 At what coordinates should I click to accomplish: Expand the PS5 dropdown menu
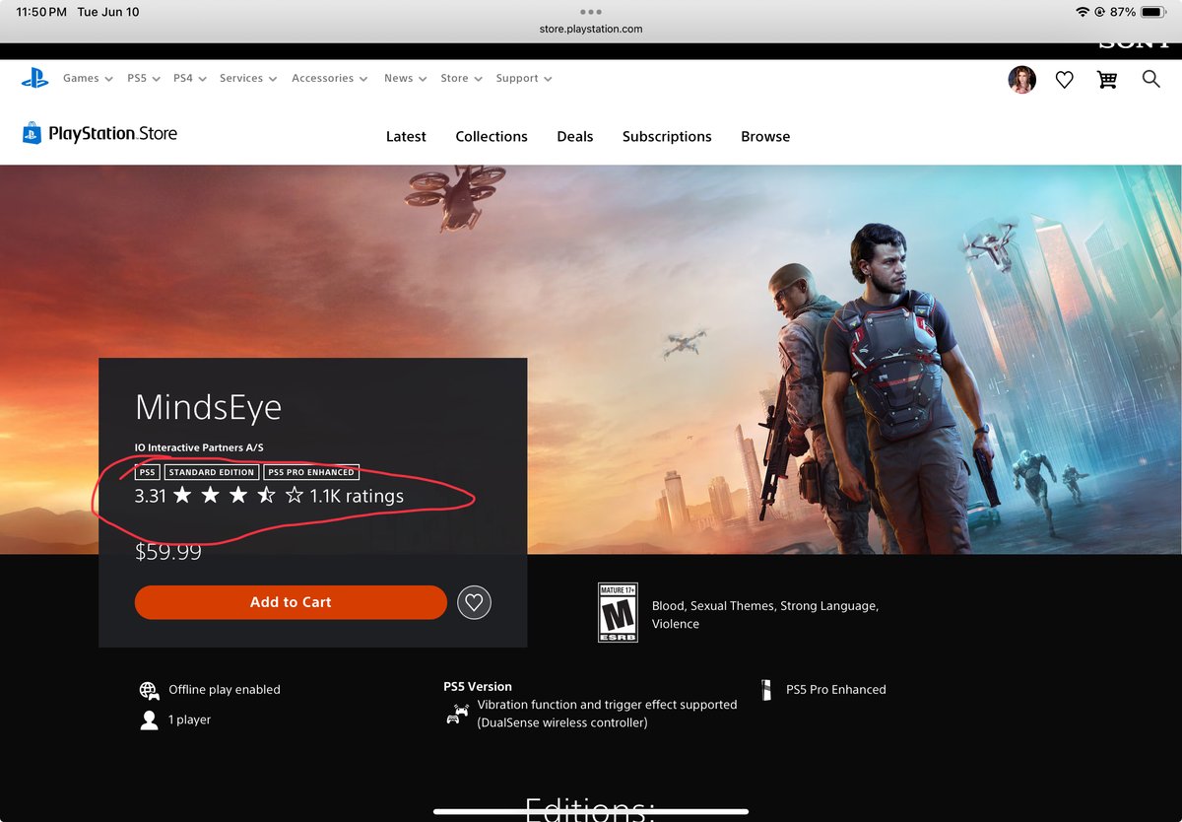(x=142, y=79)
